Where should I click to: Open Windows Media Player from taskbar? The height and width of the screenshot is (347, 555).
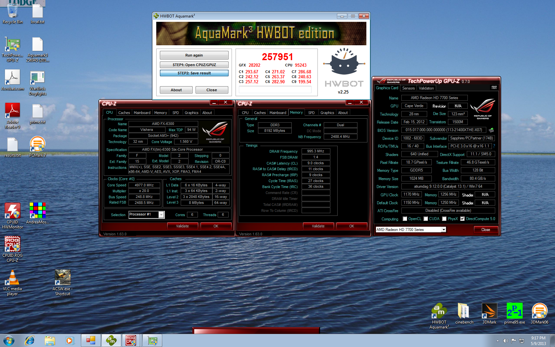(x=70, y=340)
